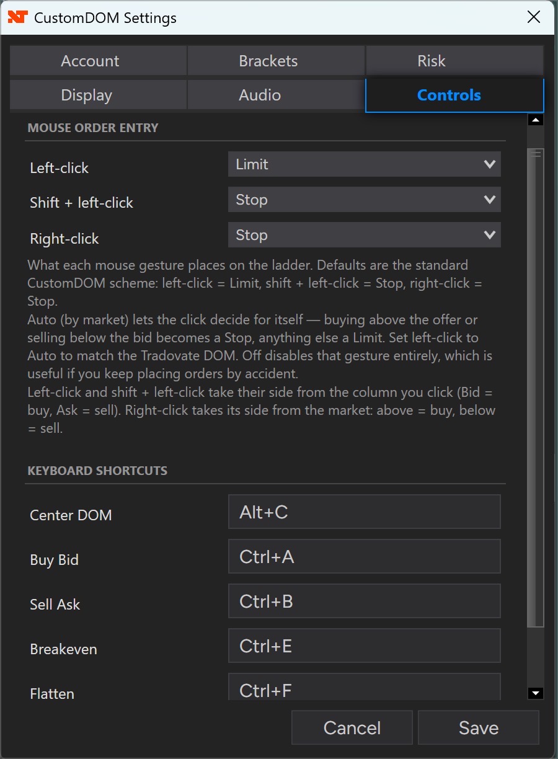Click the Breakeven label
The height and width of the screenshot is (759, 558).
point(63,649)
